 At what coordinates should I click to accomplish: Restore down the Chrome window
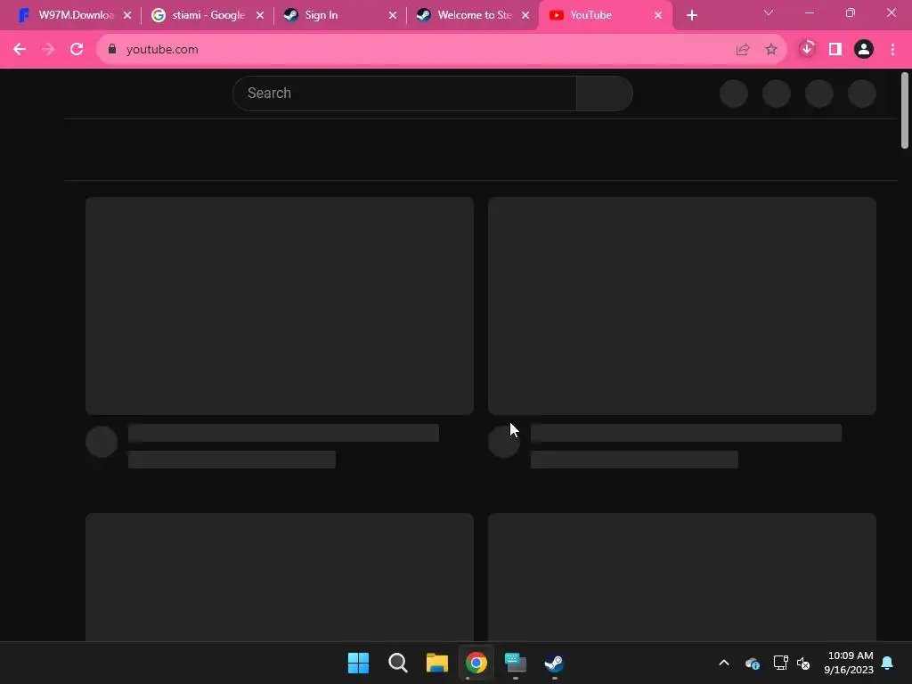(x=851, y=12)
